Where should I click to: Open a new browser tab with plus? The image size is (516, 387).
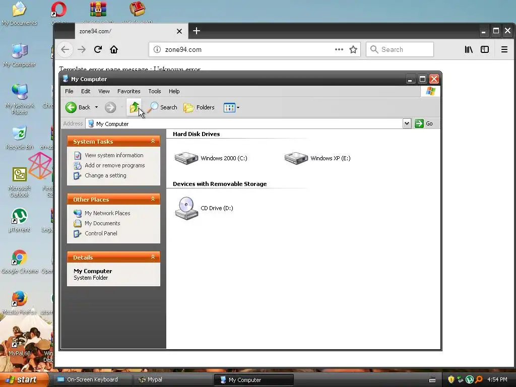pyautogui.click(x=197, y=31)
